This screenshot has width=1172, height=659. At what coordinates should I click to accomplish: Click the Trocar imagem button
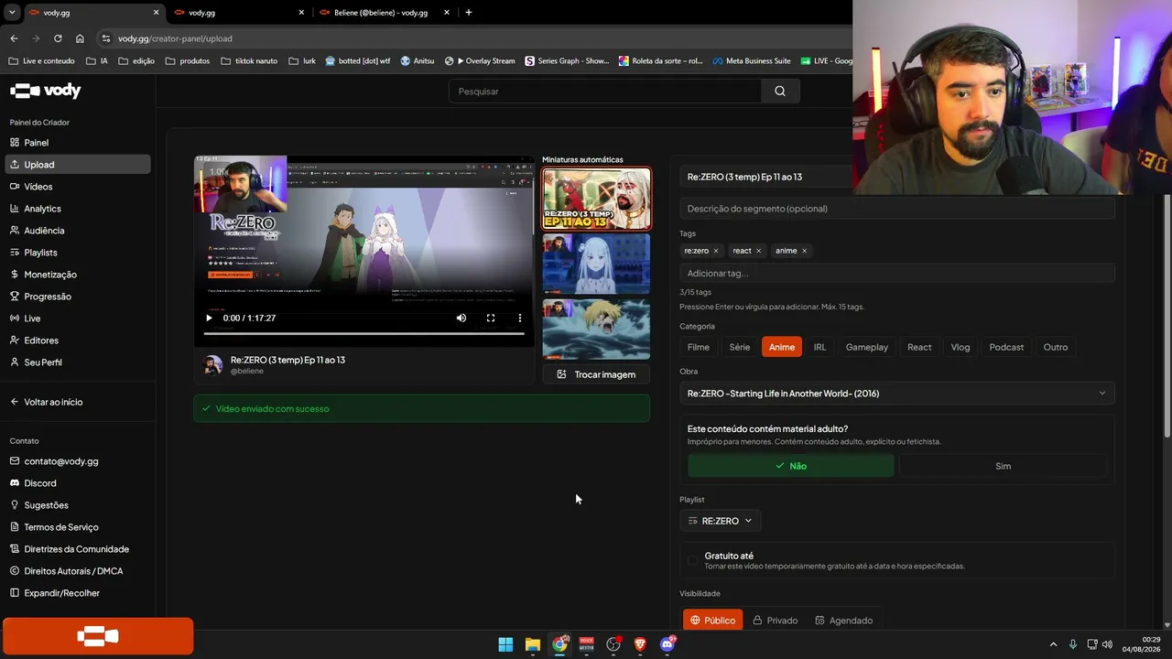596,374
